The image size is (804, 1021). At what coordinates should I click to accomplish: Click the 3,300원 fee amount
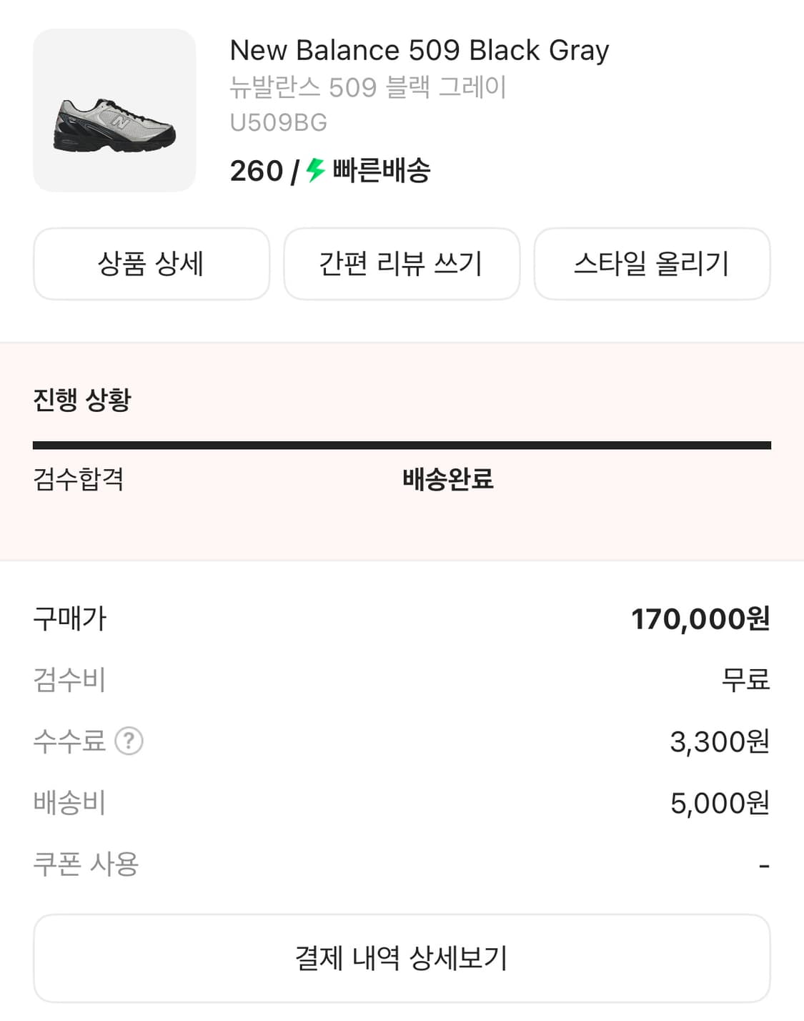(x=719, y=742)
